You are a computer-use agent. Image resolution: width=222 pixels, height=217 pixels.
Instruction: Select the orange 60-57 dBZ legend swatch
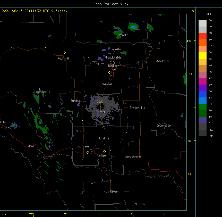click(x=202, y=43)
